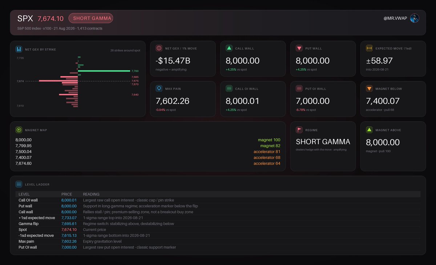Click the @MR.VWAP username link

click(395, 18)
